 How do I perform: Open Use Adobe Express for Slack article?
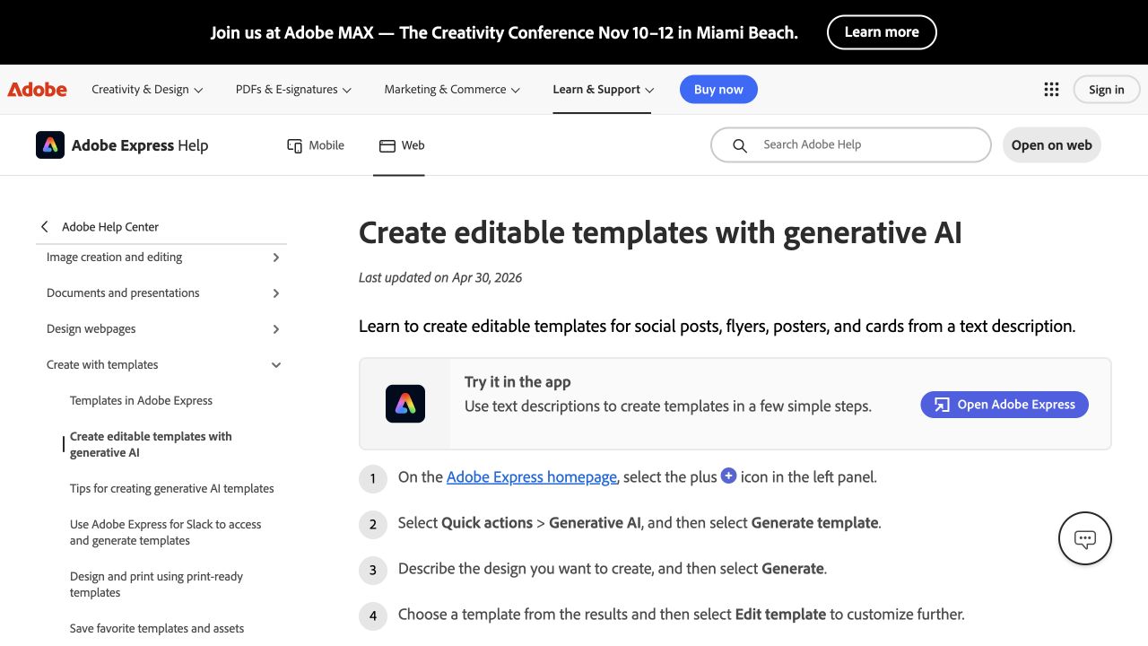(166, 532)
